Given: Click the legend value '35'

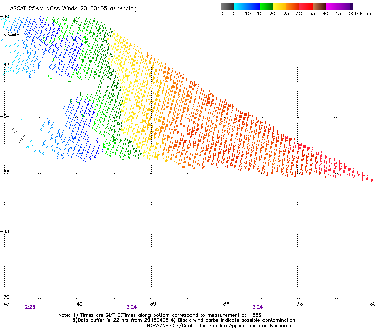Looking at the screenshot, I should click(x=312, y=14).
